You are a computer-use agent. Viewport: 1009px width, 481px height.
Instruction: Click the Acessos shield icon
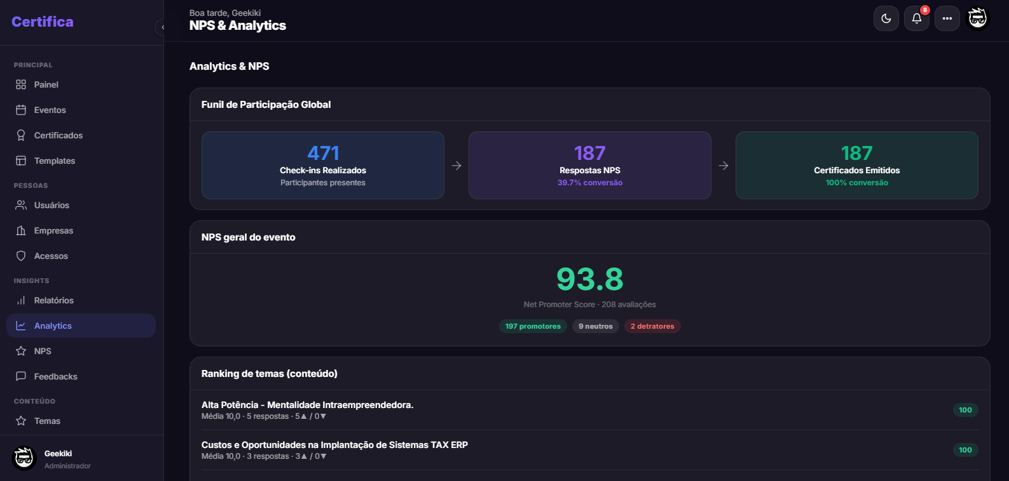(x=21, y=256)
